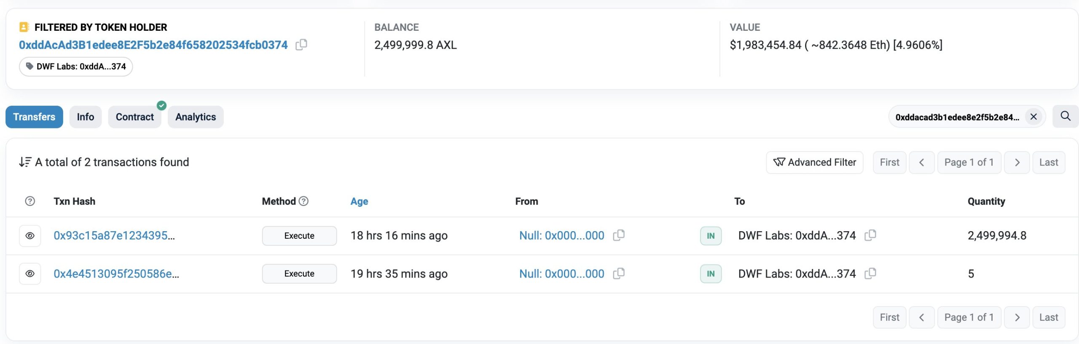Copy Null From address in first row
The width and height of the screenshot is (1079, 344).
coord(618,235)
